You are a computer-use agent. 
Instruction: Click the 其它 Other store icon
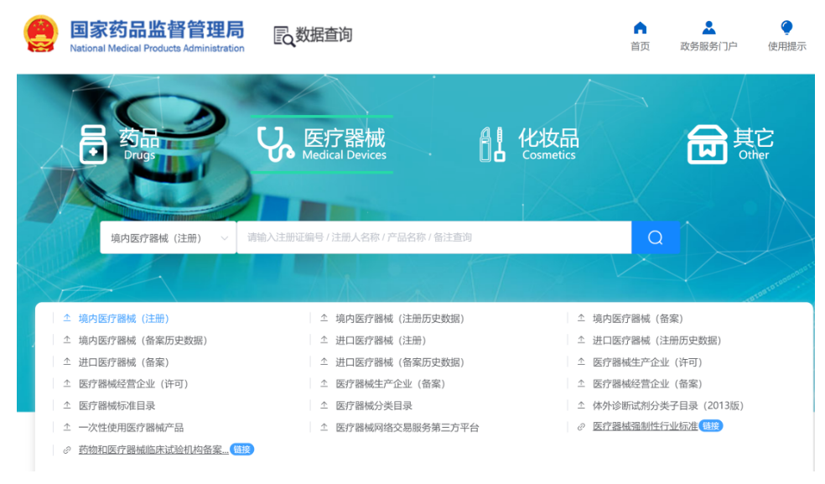pos(707,144)
